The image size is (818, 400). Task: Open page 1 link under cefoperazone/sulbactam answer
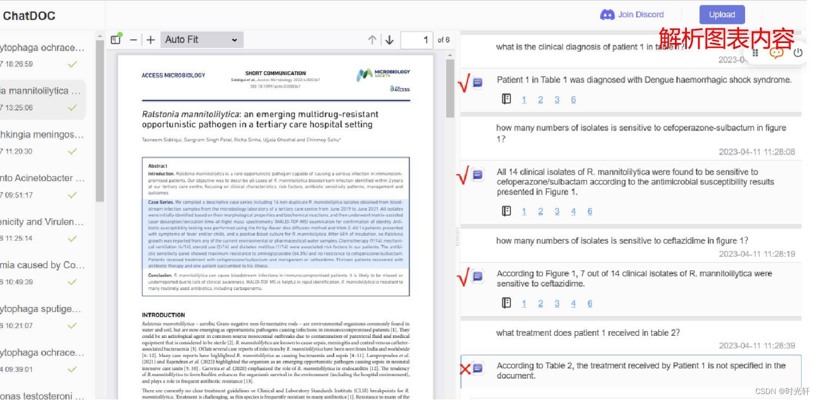[524, 211]
